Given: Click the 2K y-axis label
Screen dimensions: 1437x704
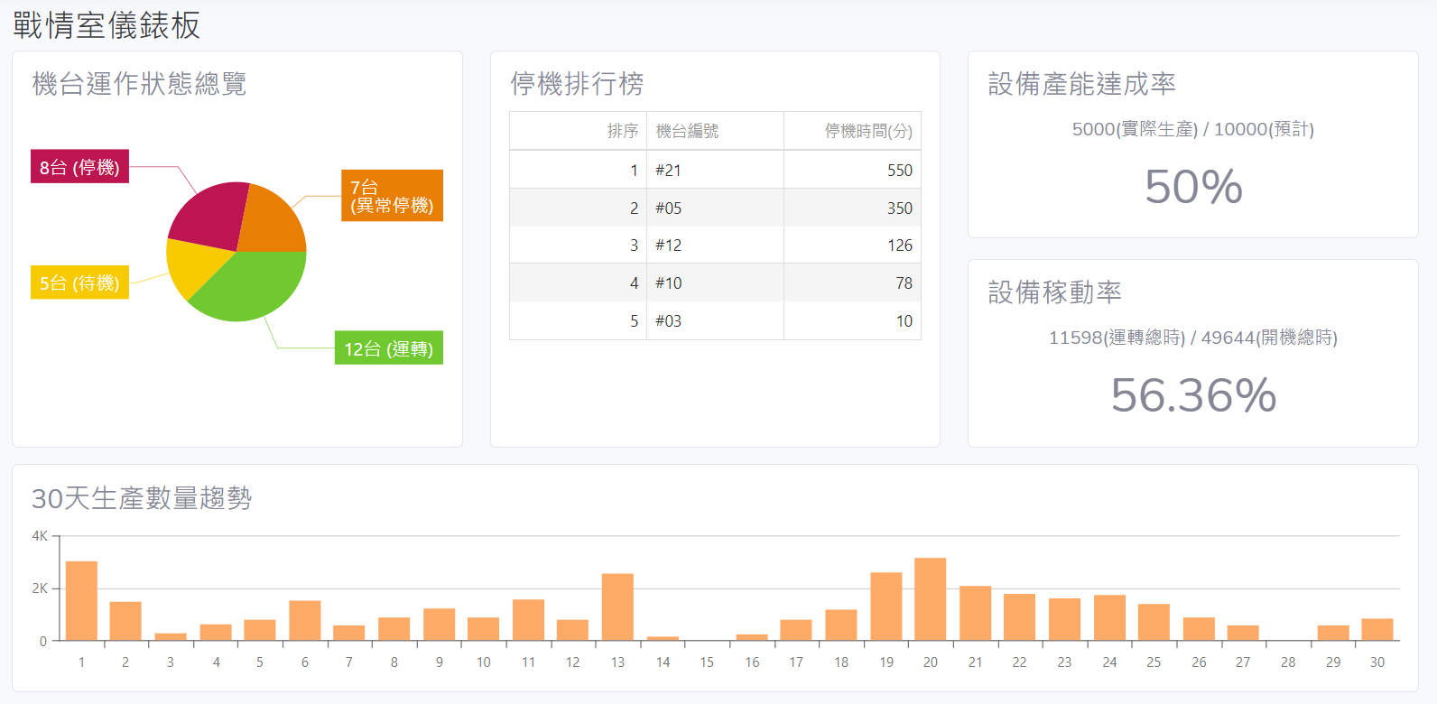Looking at the screenshot, I should pyautogui.click(x=40, y=588).
